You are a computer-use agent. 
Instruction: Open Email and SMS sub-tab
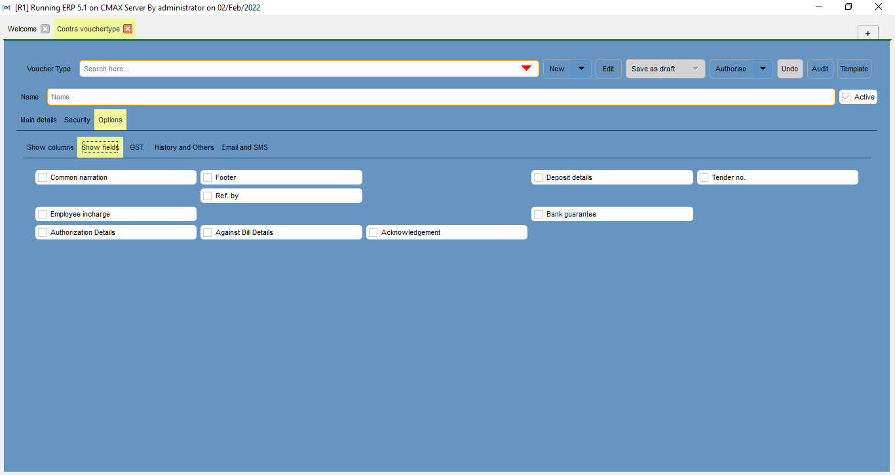(245, 147)
